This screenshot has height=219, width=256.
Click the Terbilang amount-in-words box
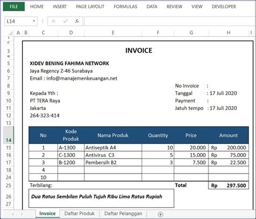tap(102, 198)
